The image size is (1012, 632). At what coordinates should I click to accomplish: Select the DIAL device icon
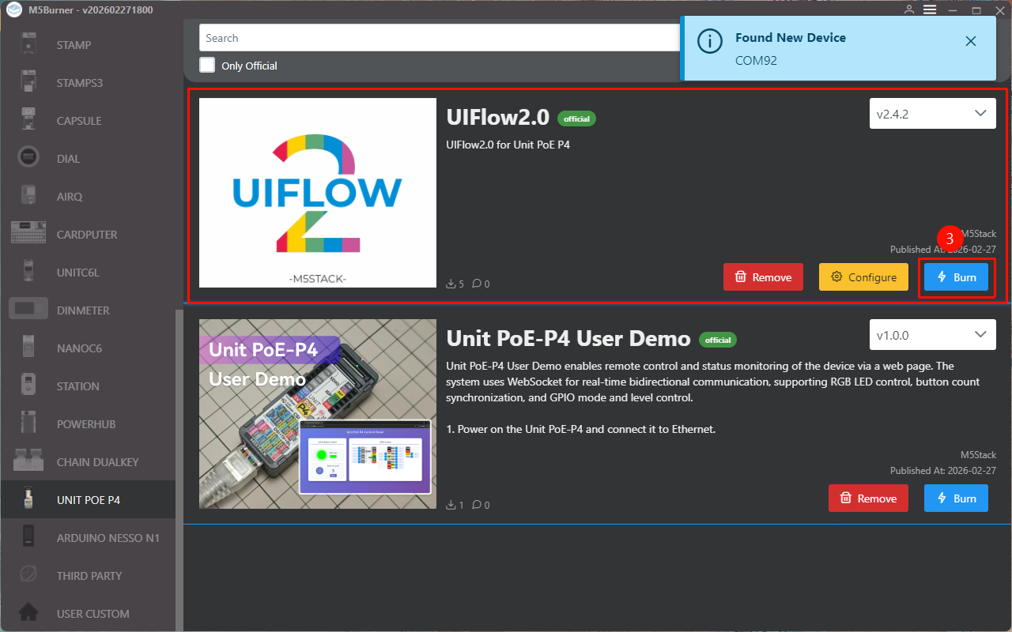[28, 158]
